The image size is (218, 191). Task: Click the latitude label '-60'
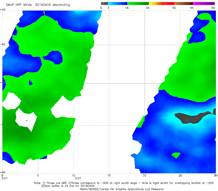pyautogui.click(x=3, y=172)
